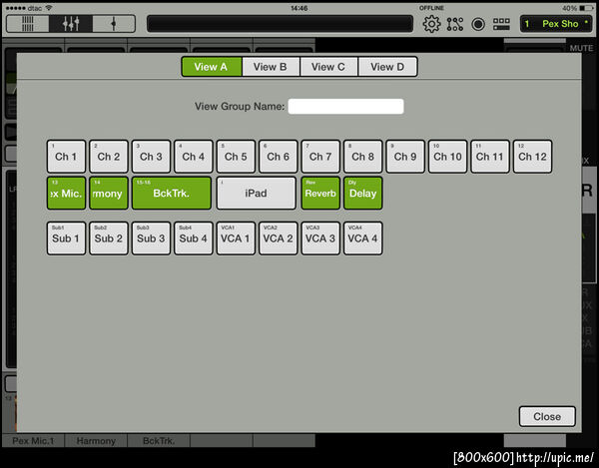
Task: Toggle VCA 4 in view group
Action: click(x=363, y=238)
